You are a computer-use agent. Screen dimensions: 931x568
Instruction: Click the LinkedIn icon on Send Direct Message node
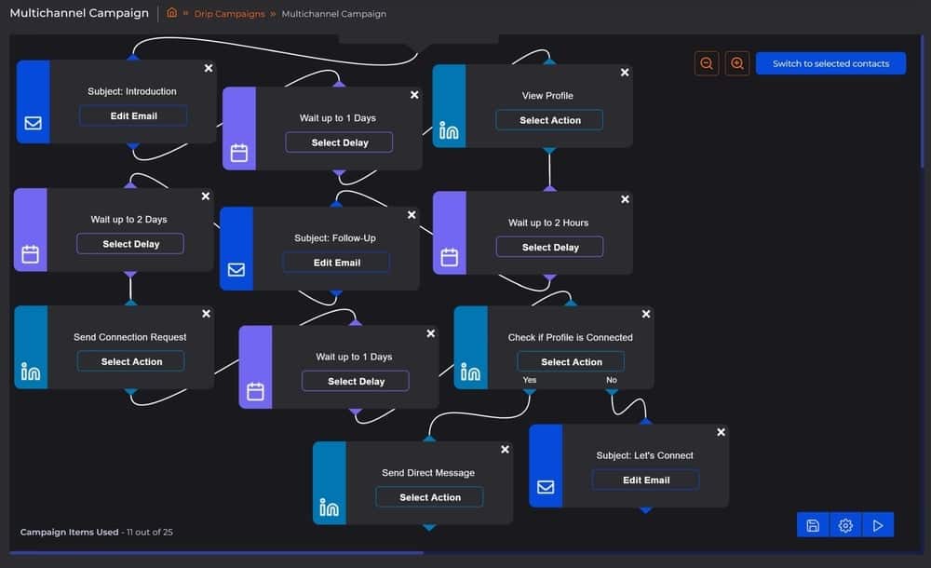[x=329, y=507]
